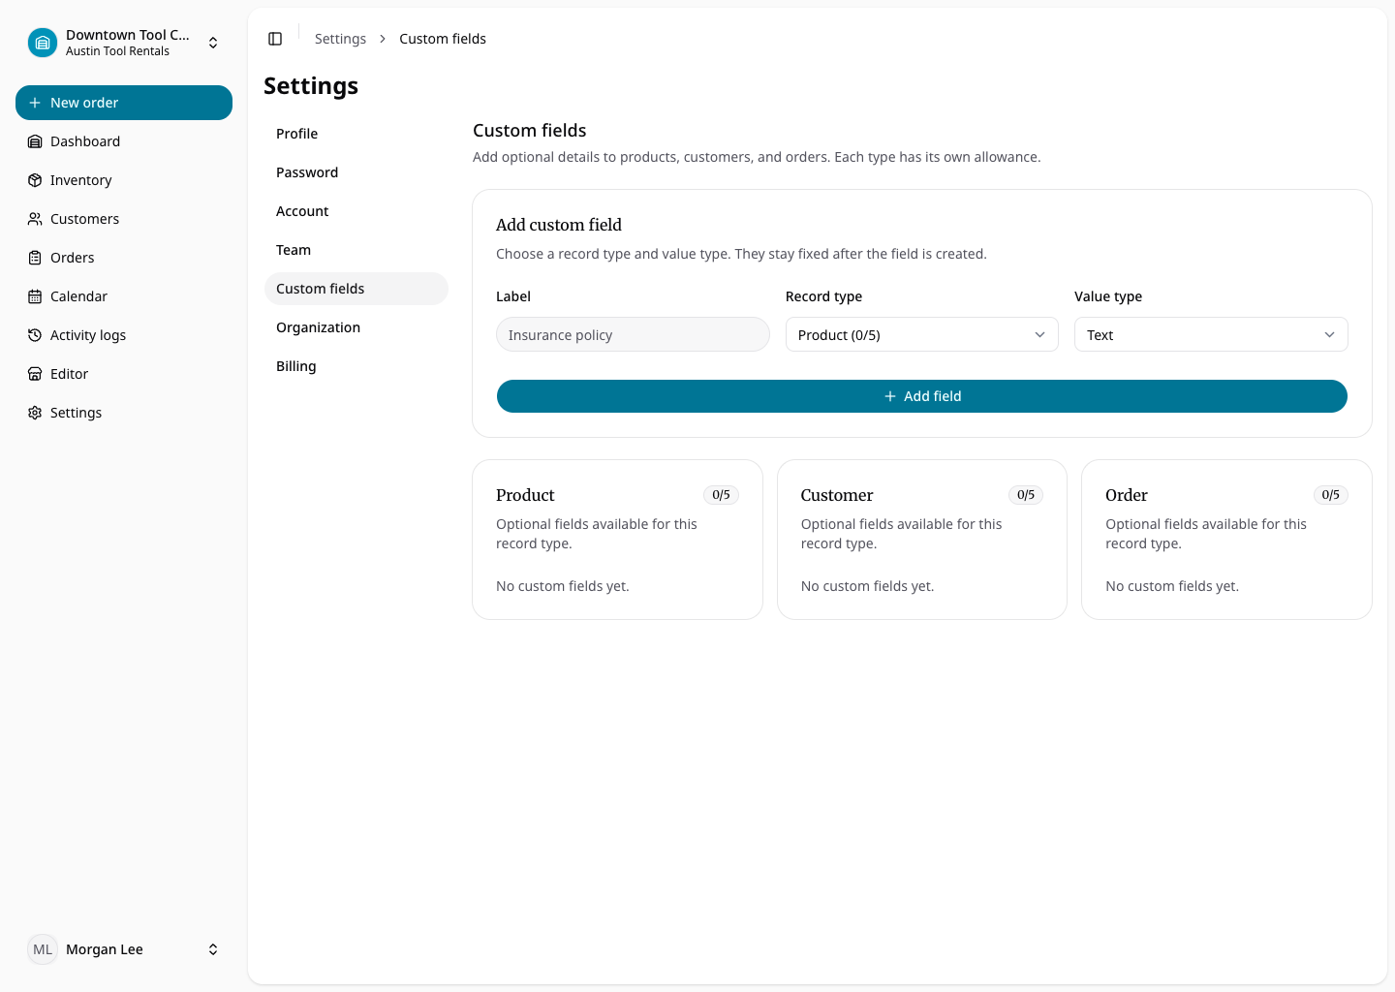Image resolution: width=1395 pixels, height=992 pixels.
Task: Go to Activity logs in the sidebar
Action: [124, 335]
